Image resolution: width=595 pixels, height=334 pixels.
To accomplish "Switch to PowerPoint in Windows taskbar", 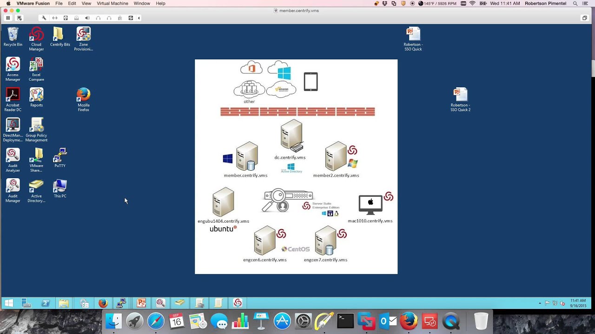I will click(x=141, y=303).
